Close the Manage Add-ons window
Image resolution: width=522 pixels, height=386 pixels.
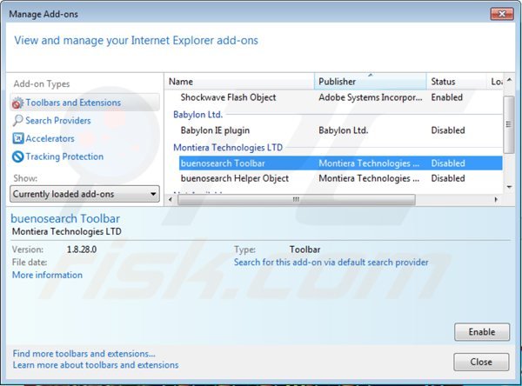click(x=502, y=14)
